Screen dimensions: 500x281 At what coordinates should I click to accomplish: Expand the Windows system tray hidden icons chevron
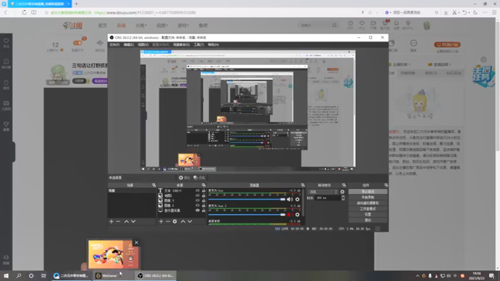(417, 276)
